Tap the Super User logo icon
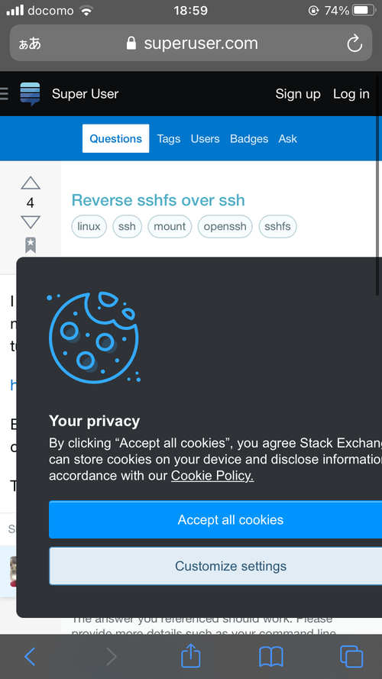This screenshot has width=382, height=679. pyautogui.click(x=30, y=94)
